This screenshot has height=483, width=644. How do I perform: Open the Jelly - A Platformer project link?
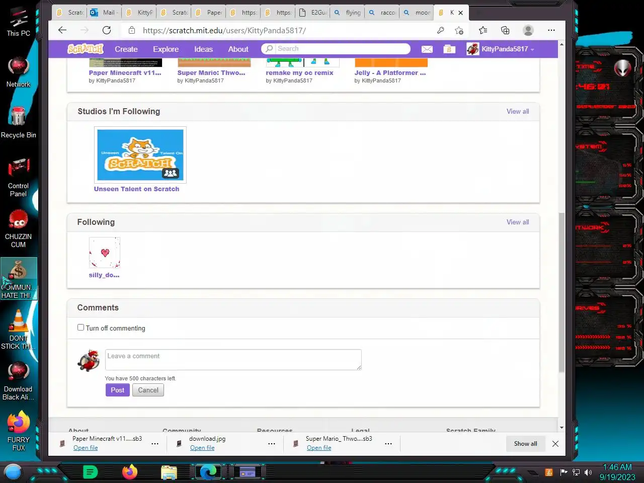pyautogui.click(x=390, y=72)
